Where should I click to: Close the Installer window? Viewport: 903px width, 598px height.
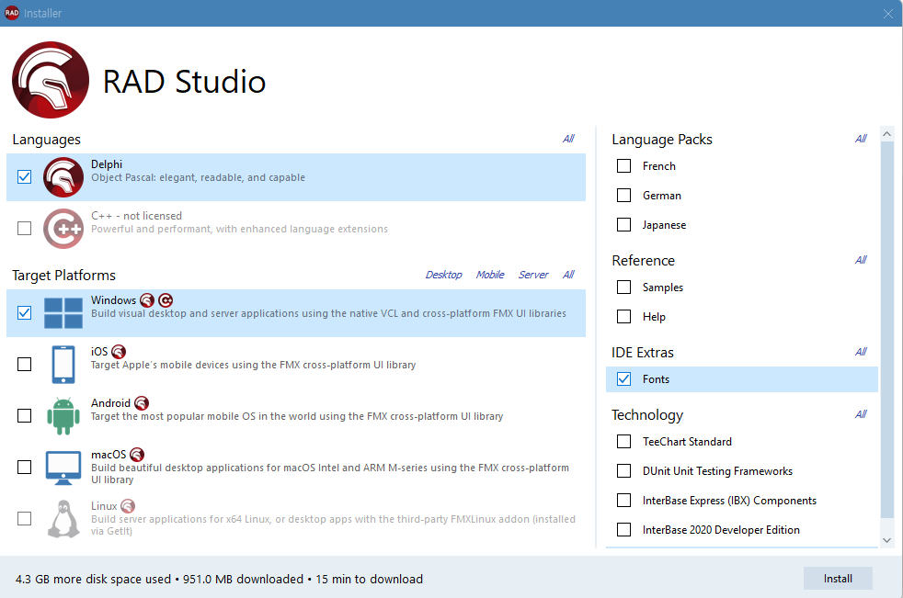coord(888,13)
